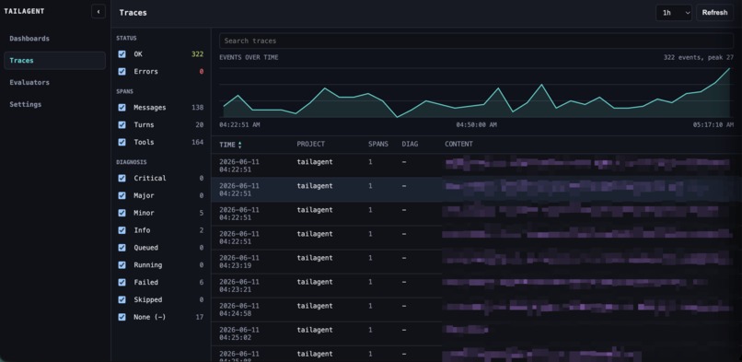The width and height of the screenshot is (742, 362).
Task: Uncheck the Queued diagnosis filter
Action: [122, 248]
